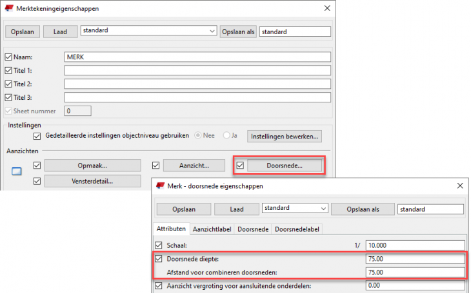This screenshot has width=471, height=293.
Task: Switch to the Doorsnede tab
Action: point(253,229)
